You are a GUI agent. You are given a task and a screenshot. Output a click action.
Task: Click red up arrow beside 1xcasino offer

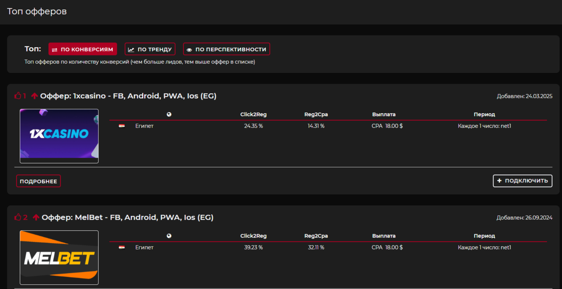pyautogui.click(x=34, y=96)
